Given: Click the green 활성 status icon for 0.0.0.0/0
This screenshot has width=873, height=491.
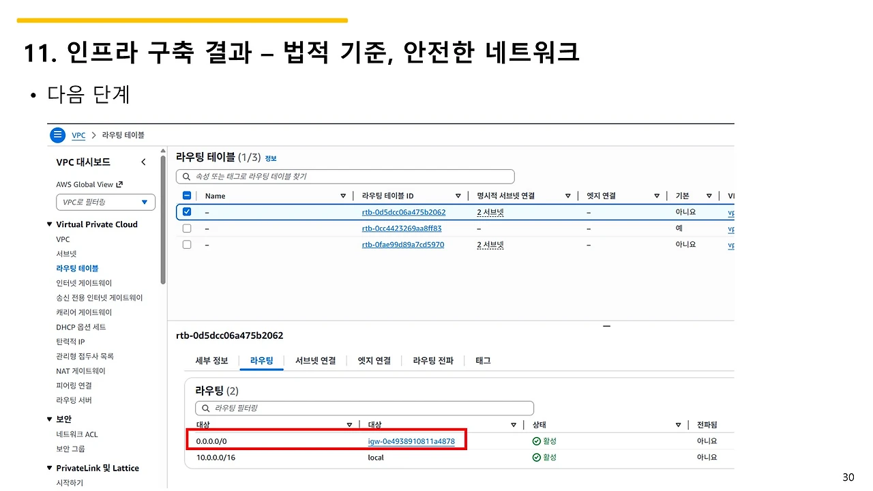Looking at the screenshot, I should point(537,440).
